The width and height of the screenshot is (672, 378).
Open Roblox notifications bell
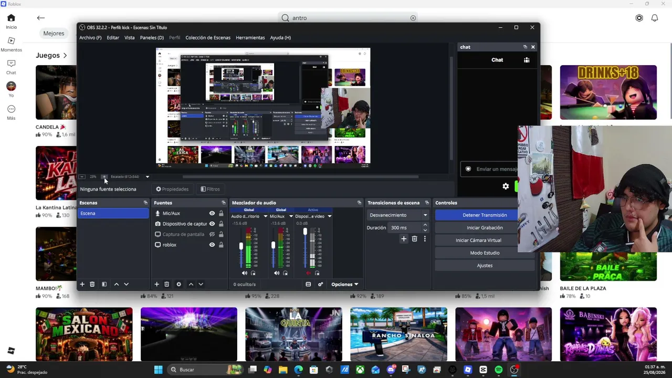point(655,18)
